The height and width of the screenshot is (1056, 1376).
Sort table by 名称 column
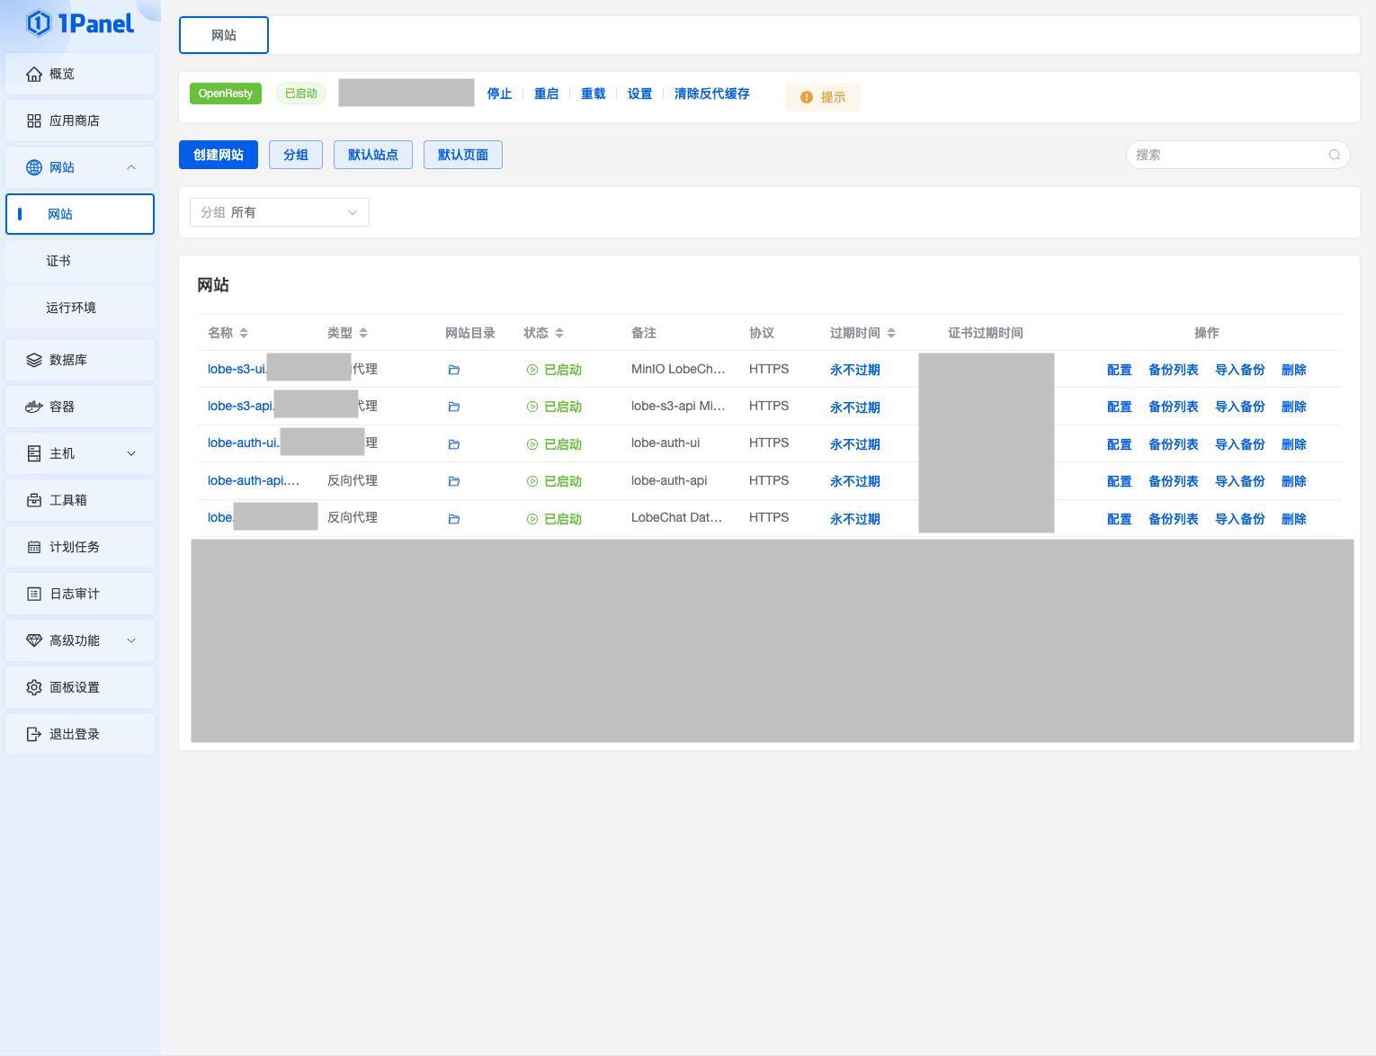click(244, 333)
